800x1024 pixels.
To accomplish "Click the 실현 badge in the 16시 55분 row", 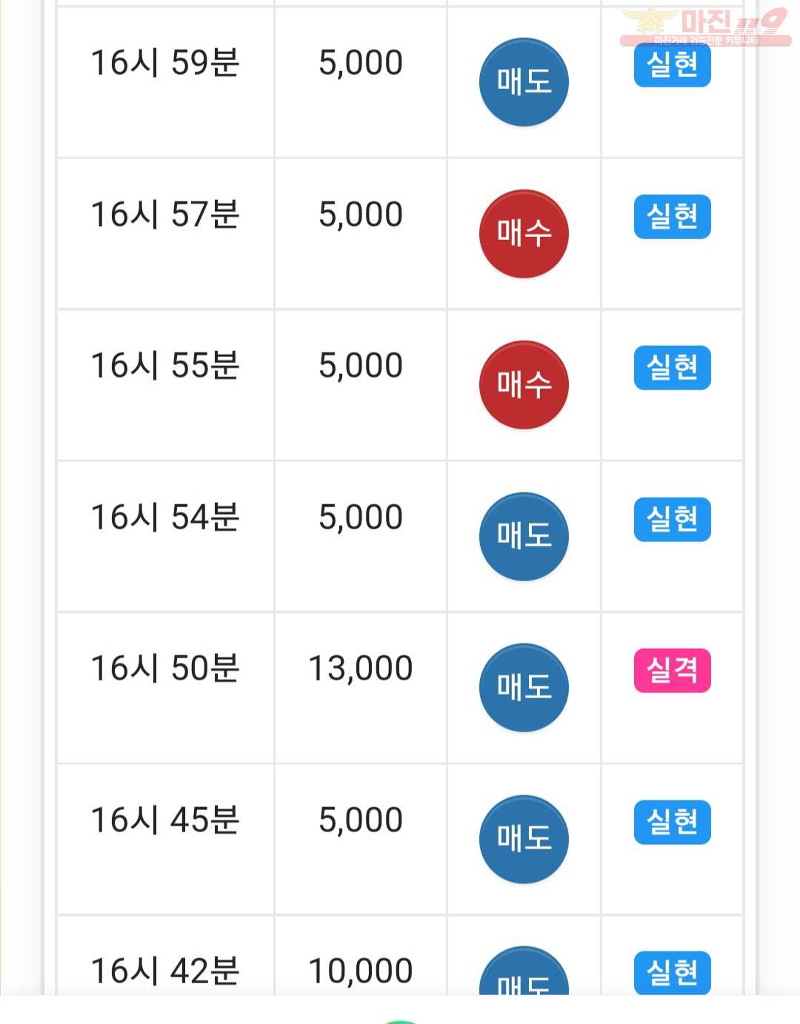I will (x=672, y=368).
